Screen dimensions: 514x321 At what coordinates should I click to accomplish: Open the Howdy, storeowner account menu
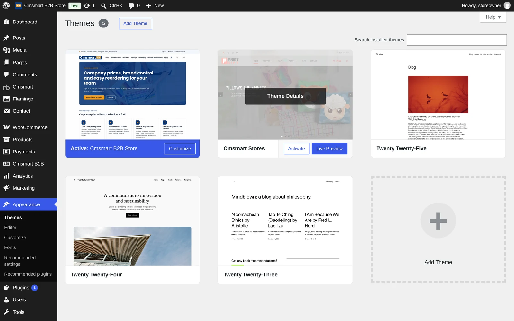point(486,5)
